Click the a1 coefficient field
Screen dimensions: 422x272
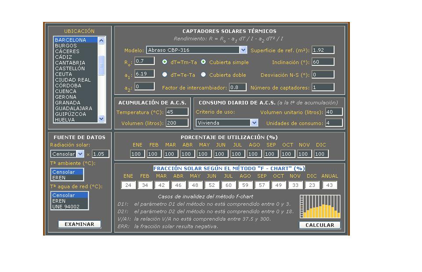(145, 74)
